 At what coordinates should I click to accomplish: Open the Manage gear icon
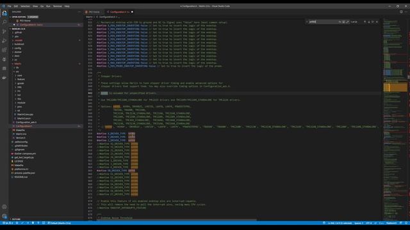4,216
